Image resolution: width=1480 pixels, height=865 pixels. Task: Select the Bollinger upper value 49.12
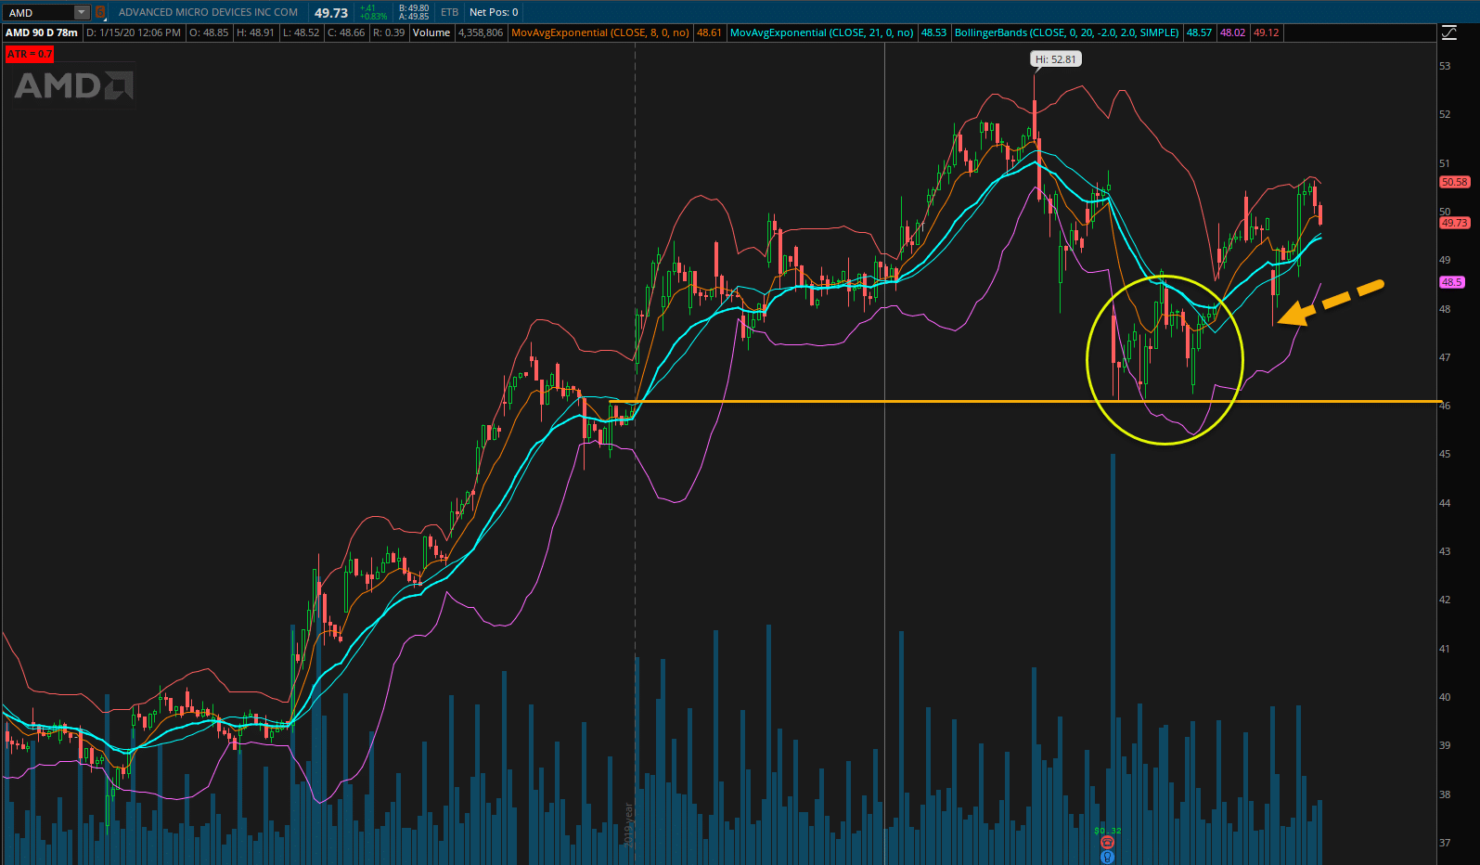click(x=1266, y=32)
